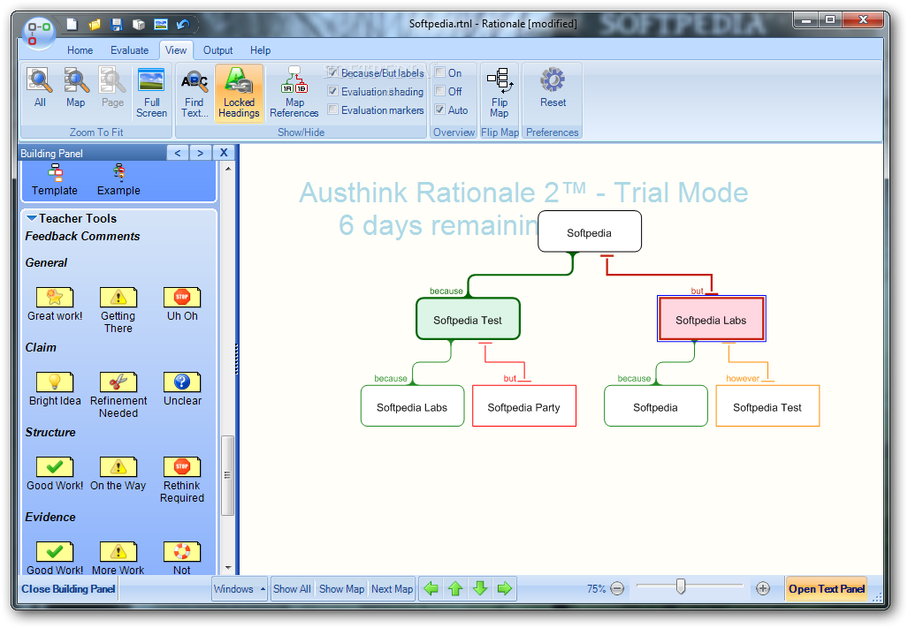Select the red Softpedia Party box
The image size is (908, 628).
point(524,406)
